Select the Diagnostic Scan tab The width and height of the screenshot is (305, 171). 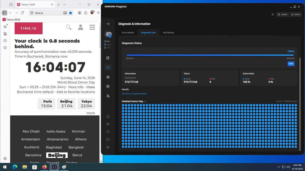coord(148,32)
